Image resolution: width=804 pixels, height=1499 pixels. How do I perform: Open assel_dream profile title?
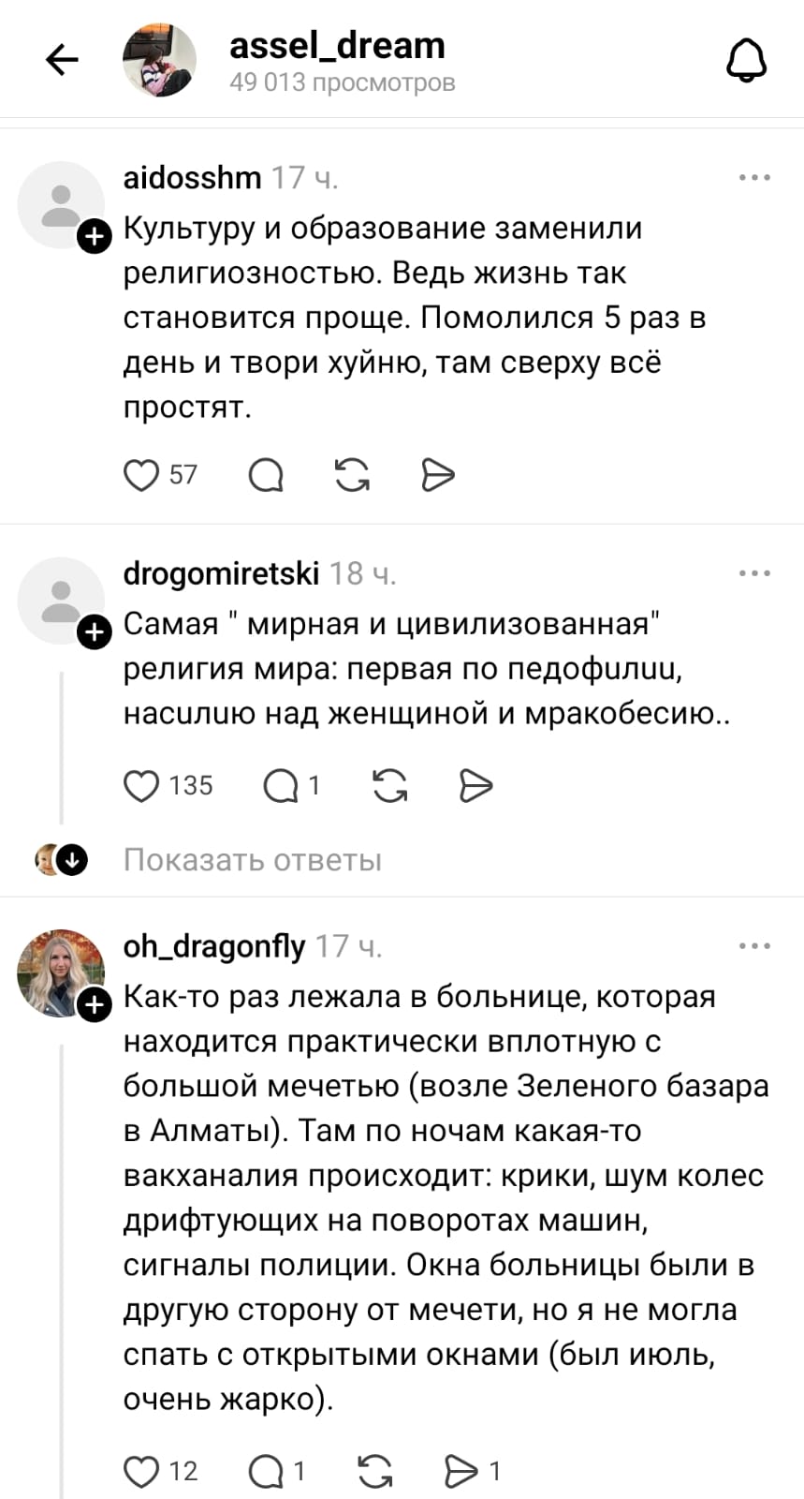coord(337,46)
